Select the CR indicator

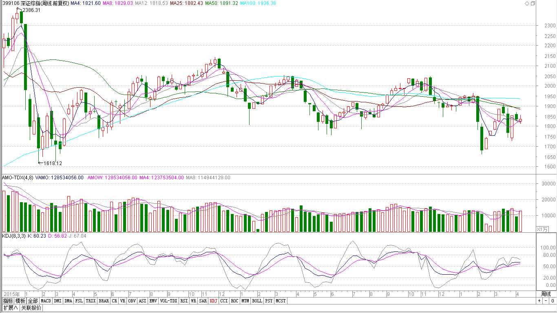[x=114, y=301]
